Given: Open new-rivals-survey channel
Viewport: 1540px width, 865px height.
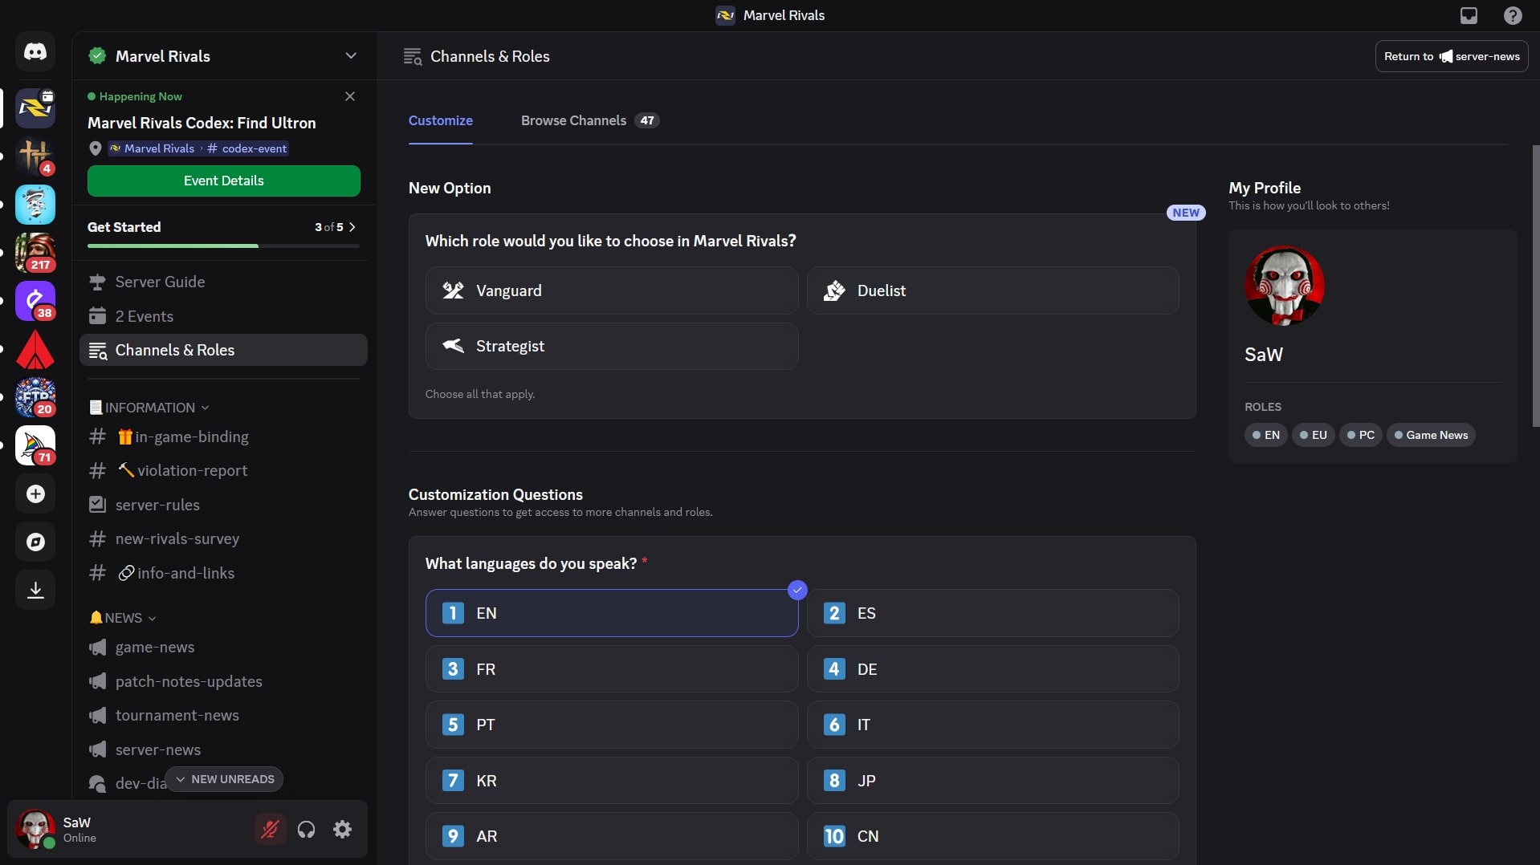Looking at the screenshot, I should pyautogui.click(x=223, y=538).
